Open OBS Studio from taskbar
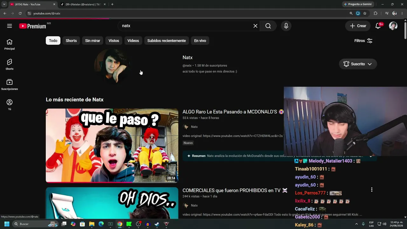Screen dimensions: 407x229 138,224
